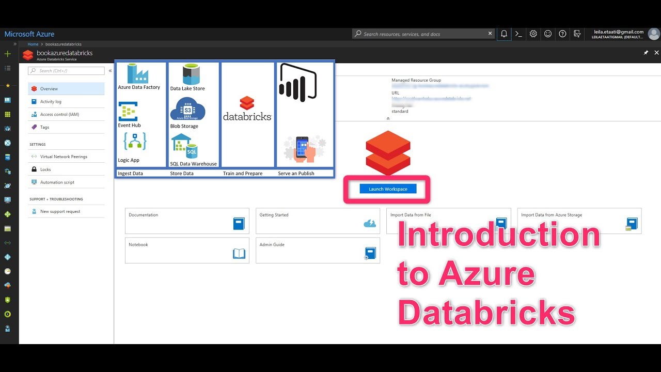
Task: Close the bookazuredatabricks blade
Action: coord(657,53)
